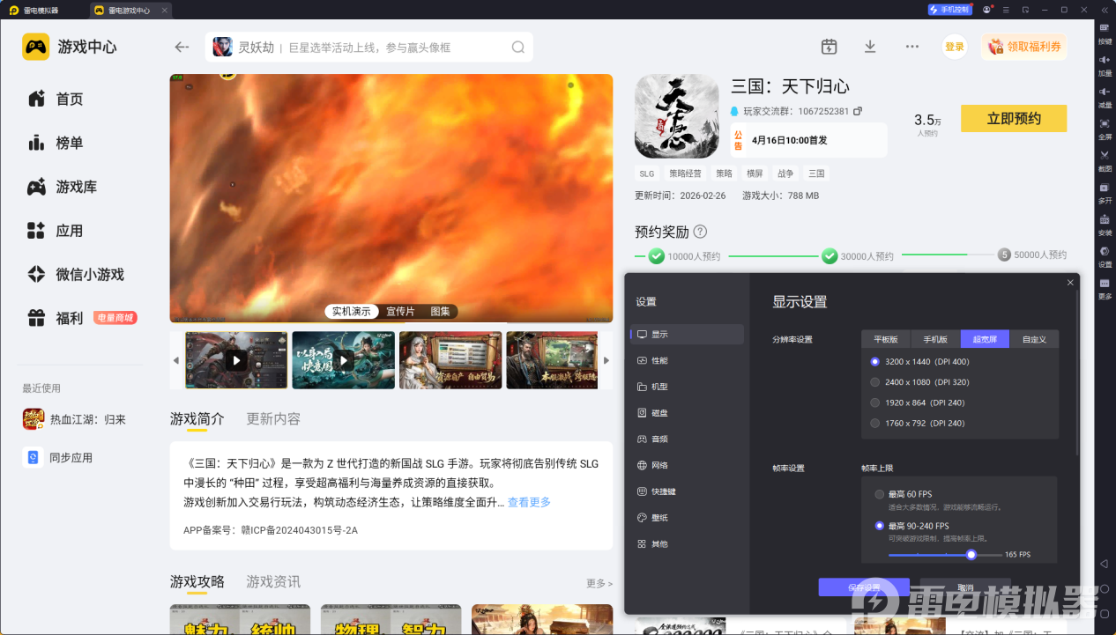Screen dimensions: 1116x635
Task: Click the 立即预约 pre-register button
Action: click(1014, 119)
